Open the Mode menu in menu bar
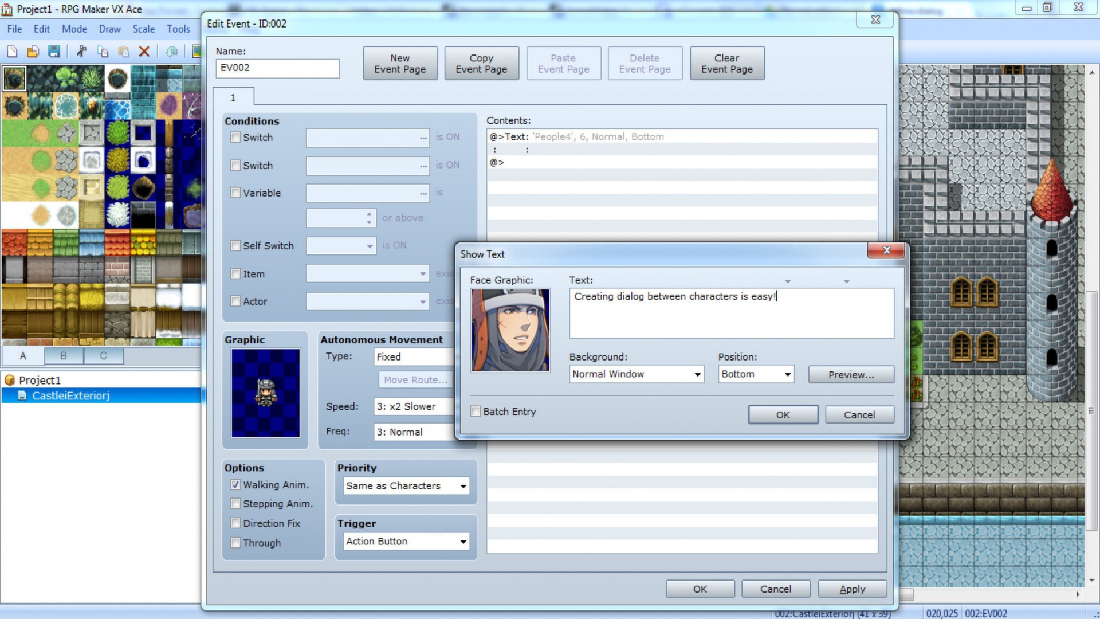This screenshot has width=1100, height=619. (74, 29)
